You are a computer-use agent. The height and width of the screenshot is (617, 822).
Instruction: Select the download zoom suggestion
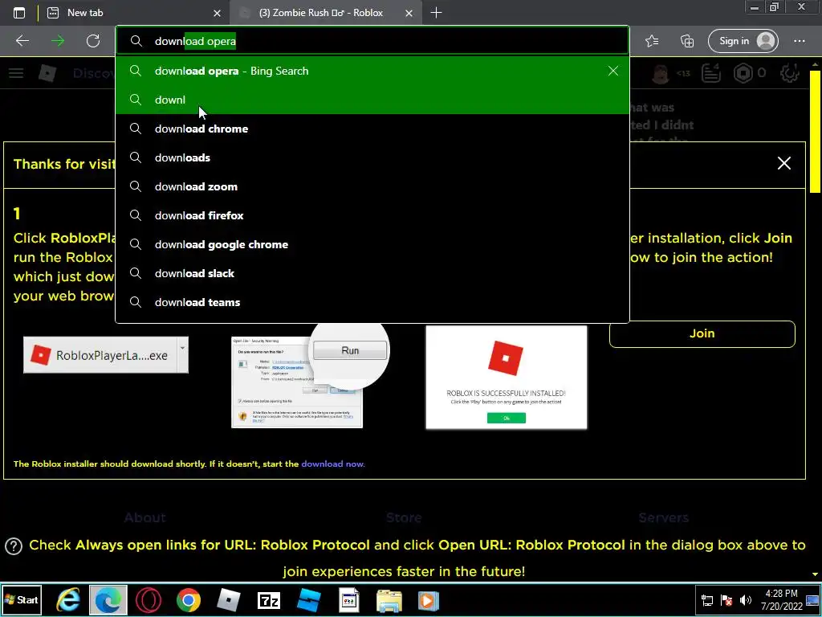[372, 186]
